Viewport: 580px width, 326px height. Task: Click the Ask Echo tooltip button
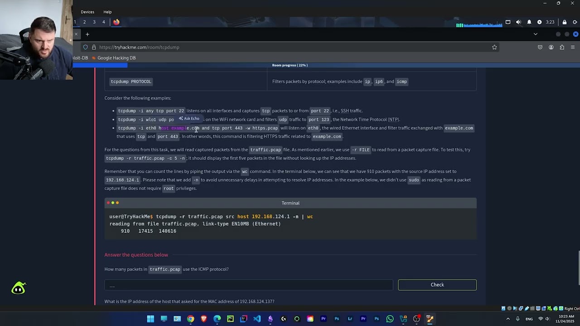point(189,119)
